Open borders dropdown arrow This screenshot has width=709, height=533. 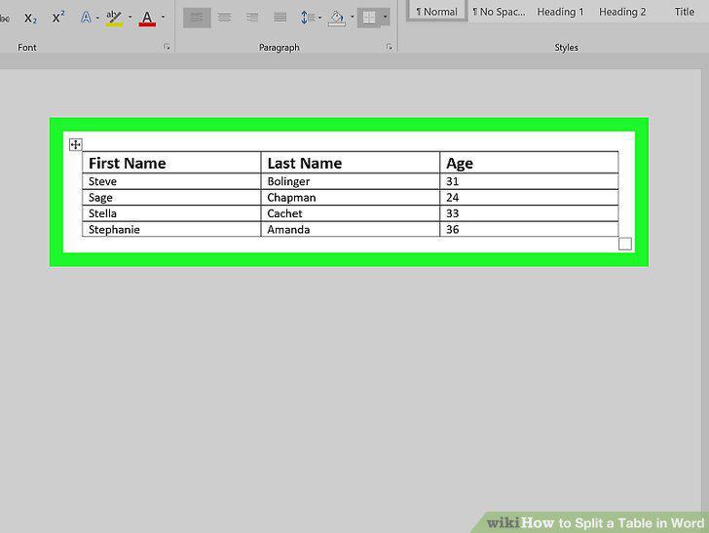pos(386,18)
